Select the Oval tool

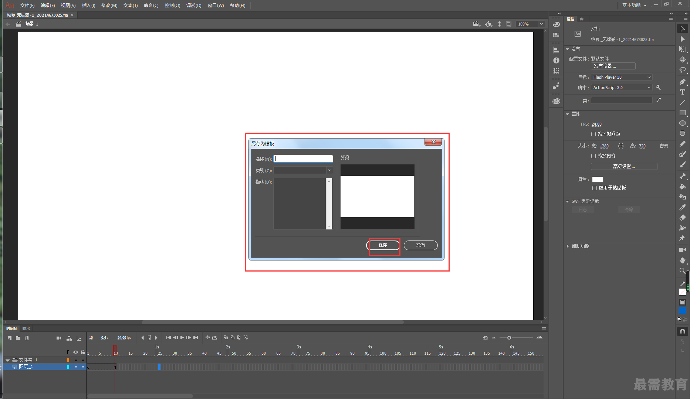click(683, 123)
